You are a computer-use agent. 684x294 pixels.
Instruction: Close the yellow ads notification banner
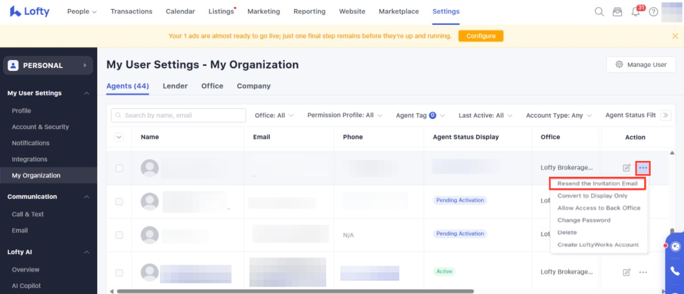[675, 36]
